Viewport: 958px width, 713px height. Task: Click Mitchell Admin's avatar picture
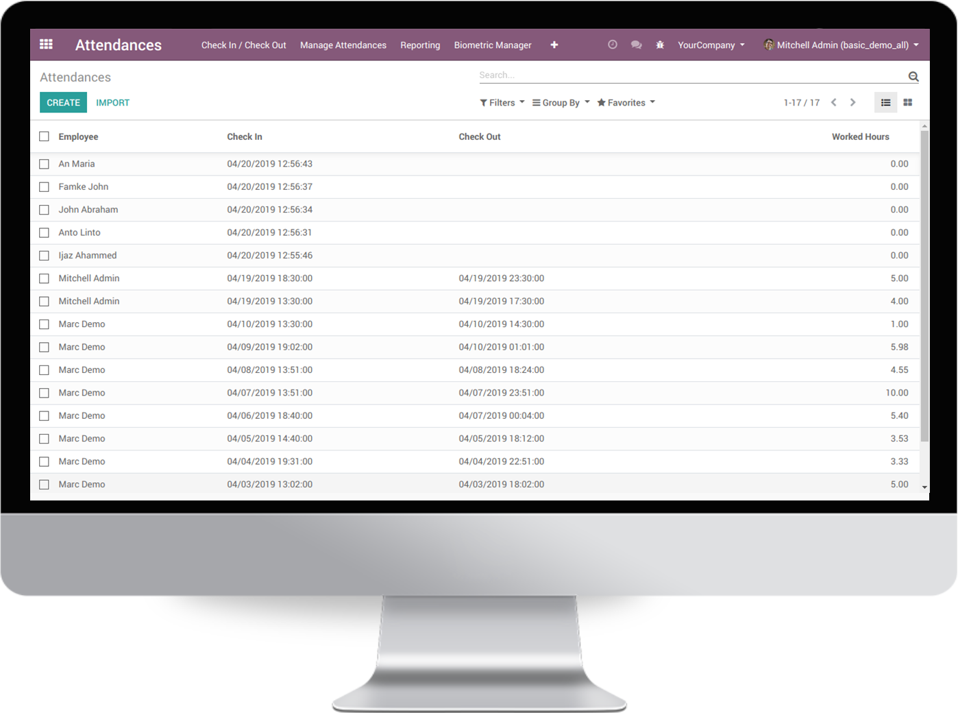[769, 45]
